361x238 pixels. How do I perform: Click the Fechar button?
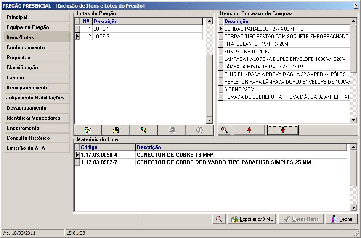[x=342, y=219]
